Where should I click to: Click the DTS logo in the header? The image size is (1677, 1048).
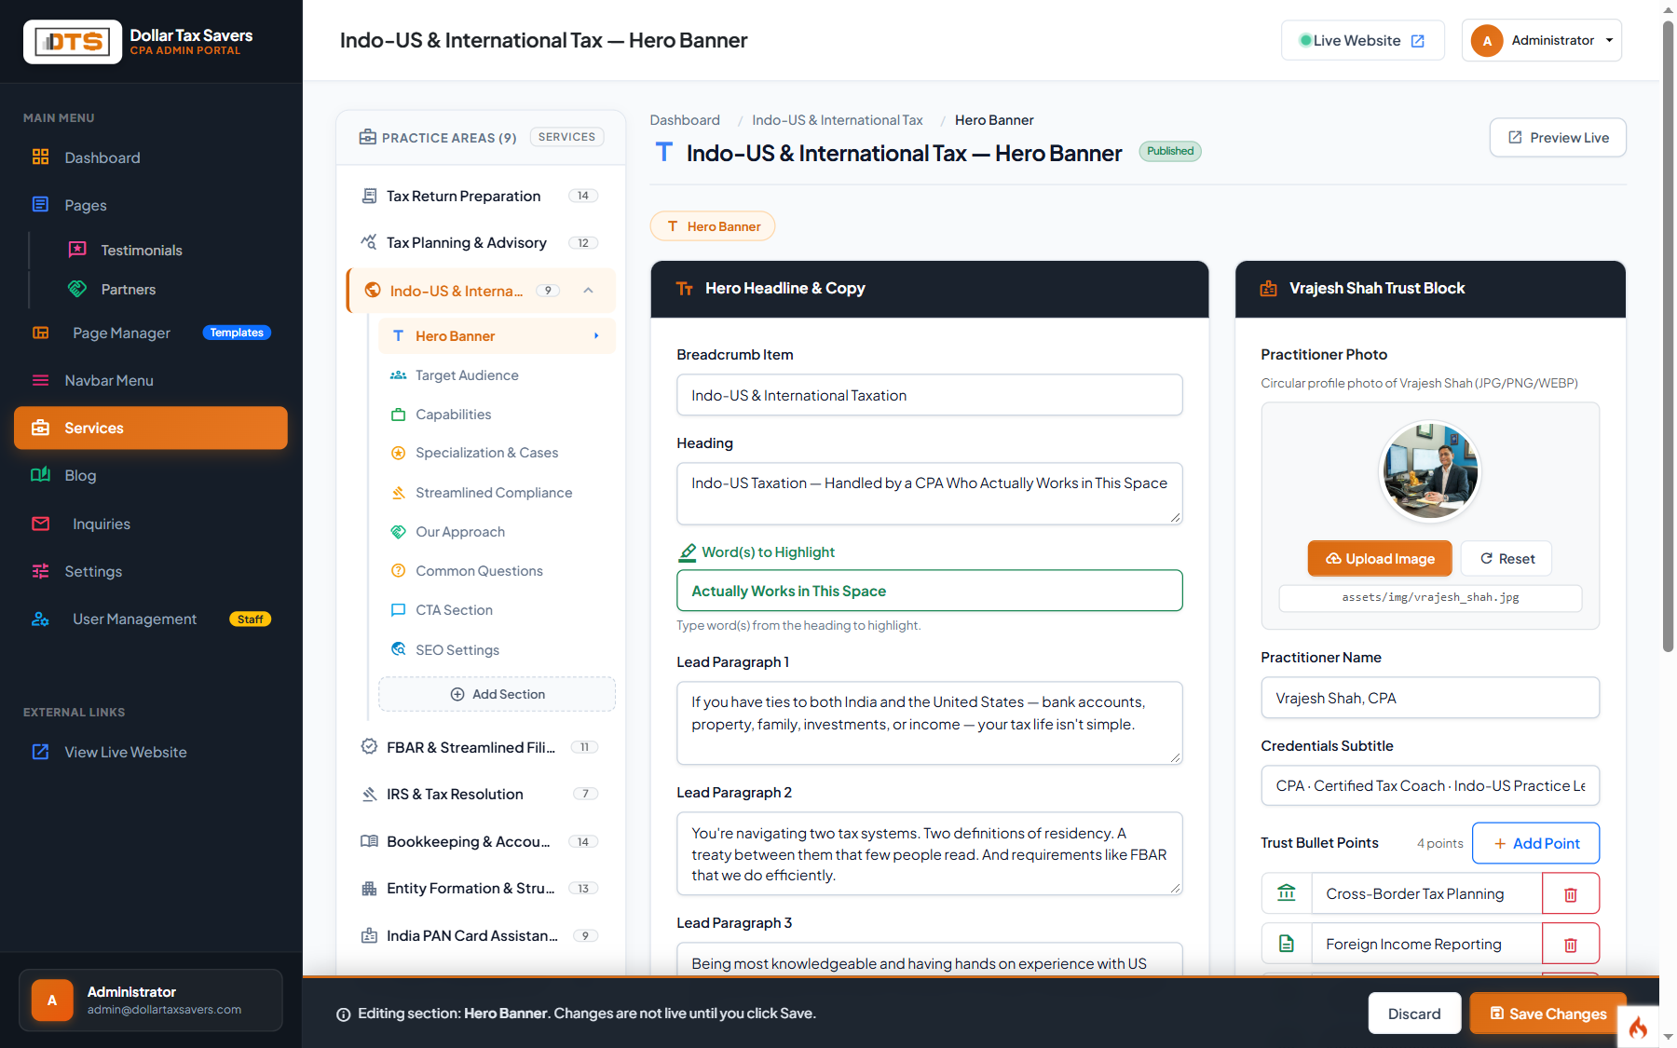[73, 42]
